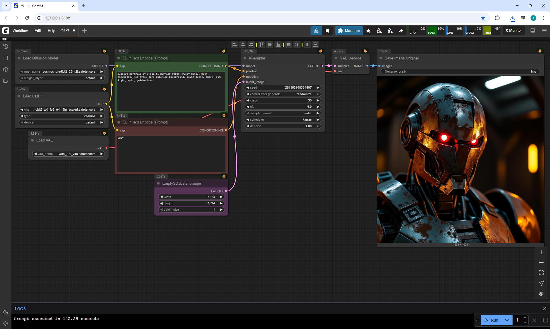
Task: Increase the steps value with right arrow
Action: point(318,100)
